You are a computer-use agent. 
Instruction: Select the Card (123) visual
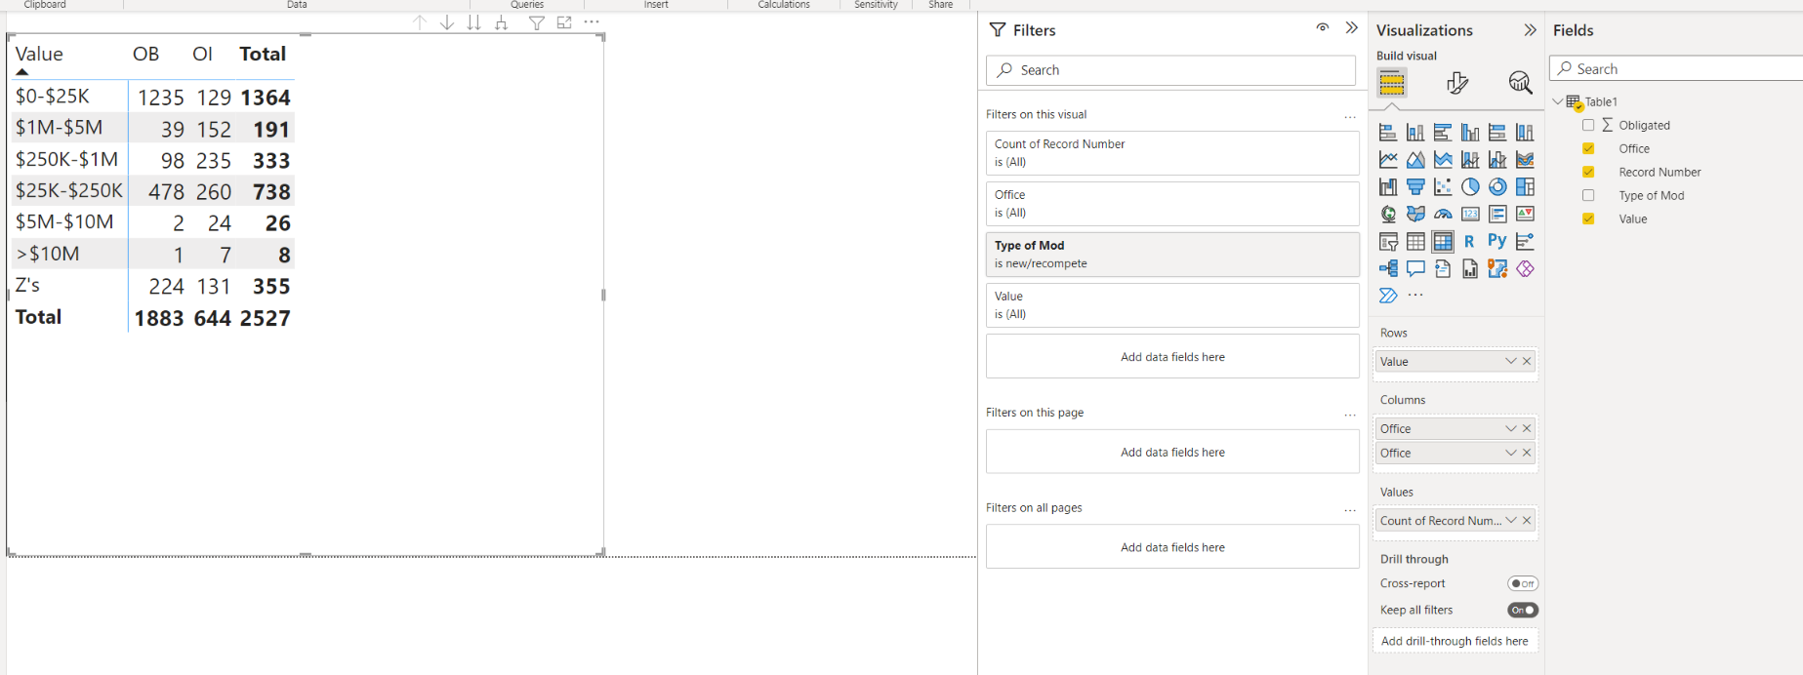(1470, 215)
